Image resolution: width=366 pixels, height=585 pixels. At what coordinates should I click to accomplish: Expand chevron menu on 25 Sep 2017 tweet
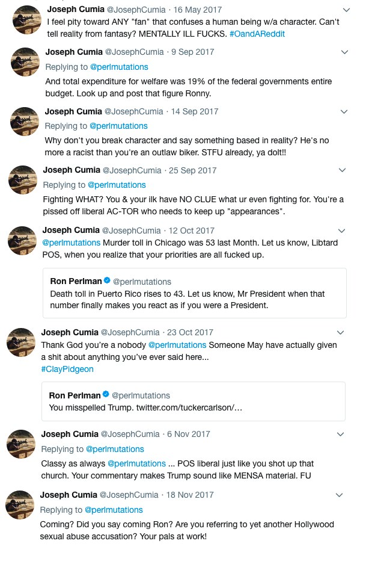click(x=343, y=170)
